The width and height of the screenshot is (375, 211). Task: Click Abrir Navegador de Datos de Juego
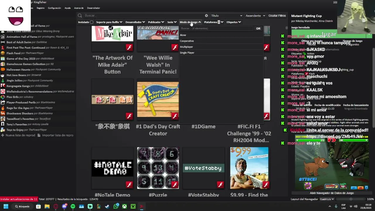point(332,193)
